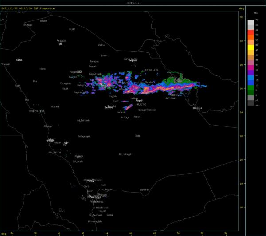Click the MADINAH label

click(x=55, y=106)
